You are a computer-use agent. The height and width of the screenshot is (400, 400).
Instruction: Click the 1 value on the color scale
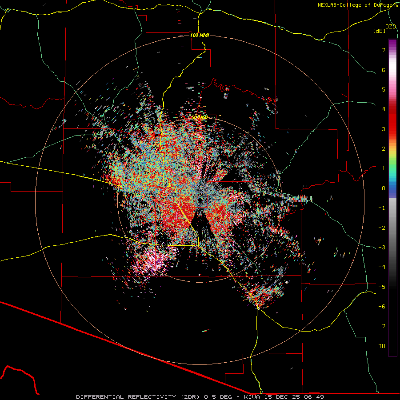(384, 168)
